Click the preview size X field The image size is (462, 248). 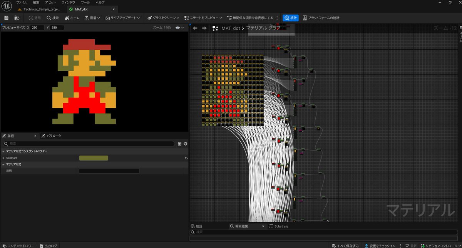click(38, 28)
